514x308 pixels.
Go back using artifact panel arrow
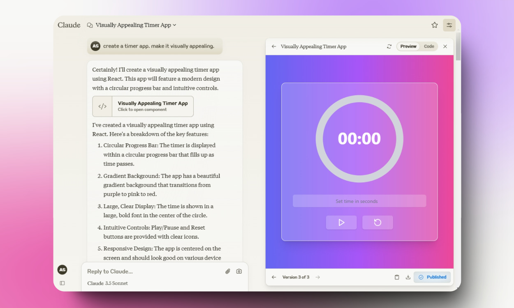click(274, 46)
